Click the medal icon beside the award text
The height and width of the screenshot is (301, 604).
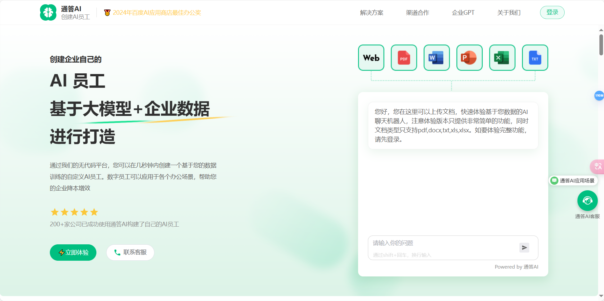(x=107, y=12)
